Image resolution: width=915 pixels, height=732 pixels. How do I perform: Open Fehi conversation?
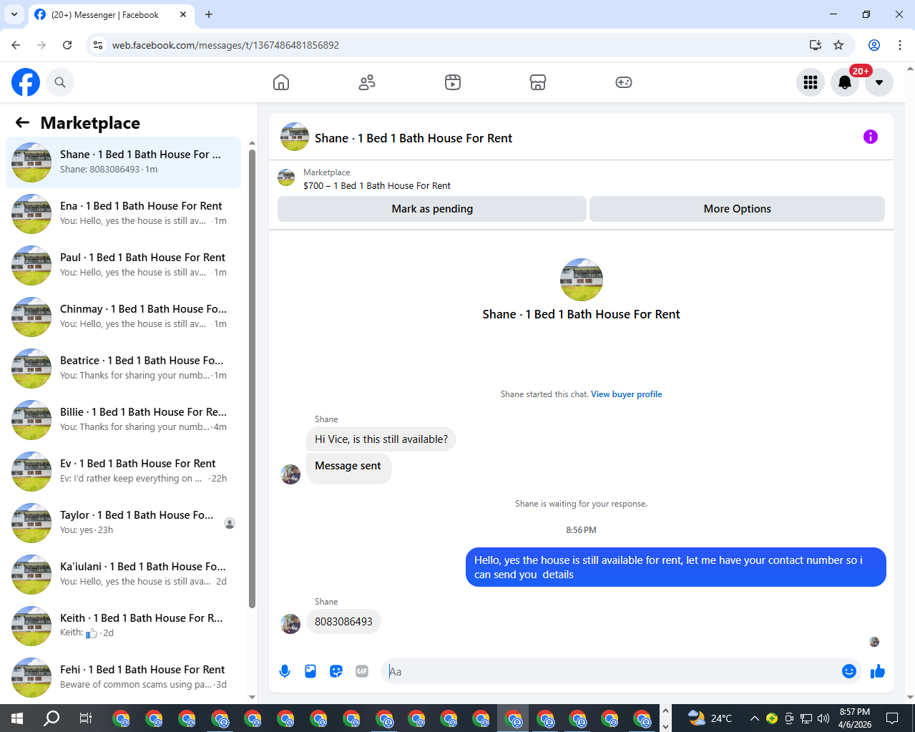(x=123, y=678)
